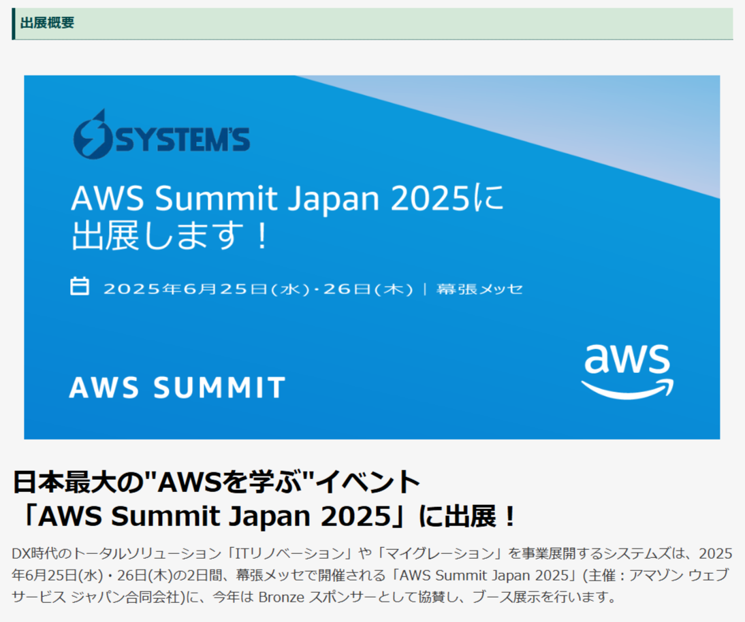Click the aws smile logo in the banner
Viewport: 745px width, 622px height.
click(627, 372)
